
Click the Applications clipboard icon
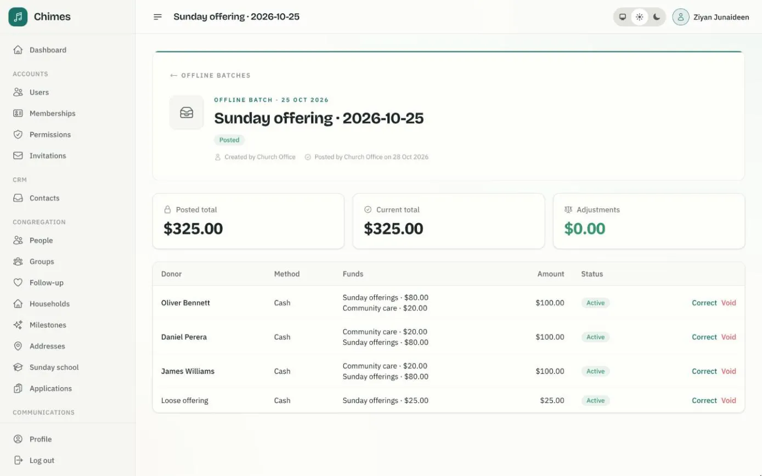coord(18,388)
